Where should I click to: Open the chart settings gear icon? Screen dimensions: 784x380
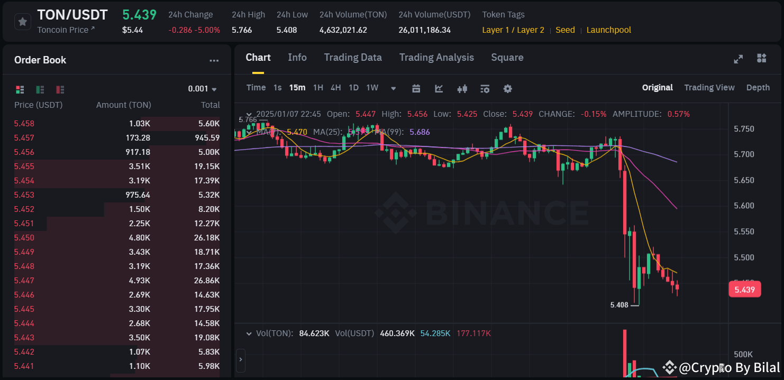507,89
